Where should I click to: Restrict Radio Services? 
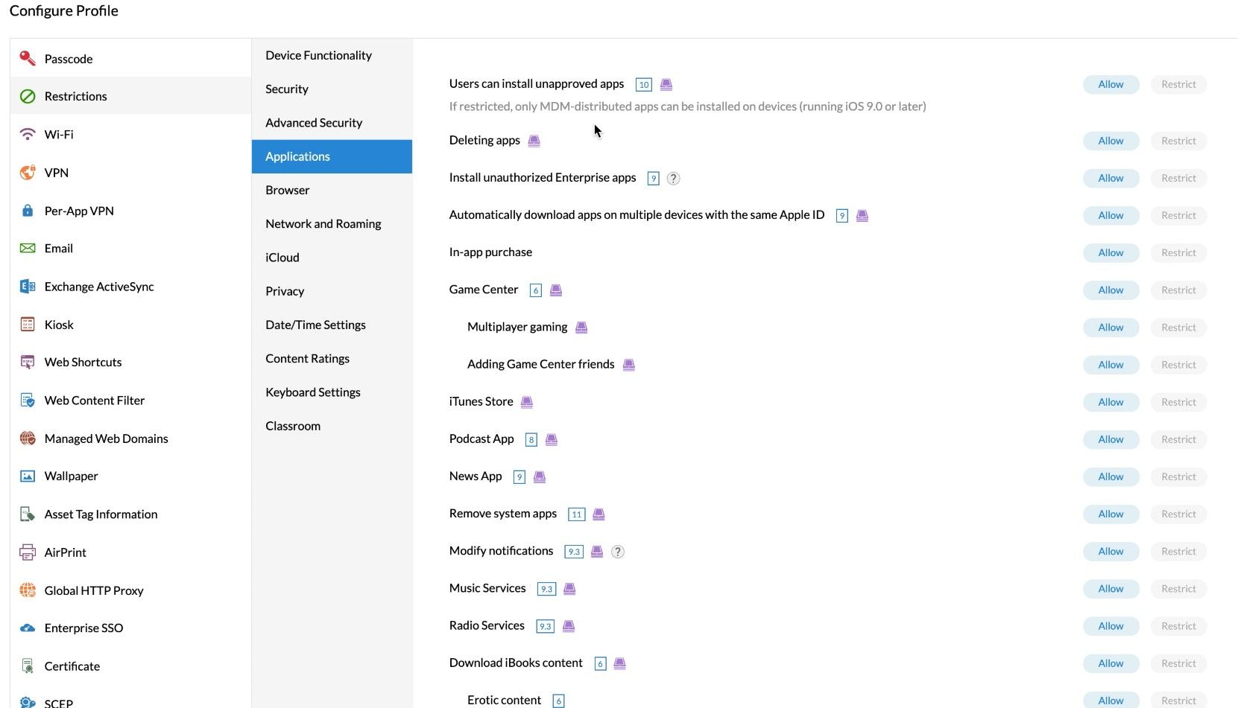1178,626
